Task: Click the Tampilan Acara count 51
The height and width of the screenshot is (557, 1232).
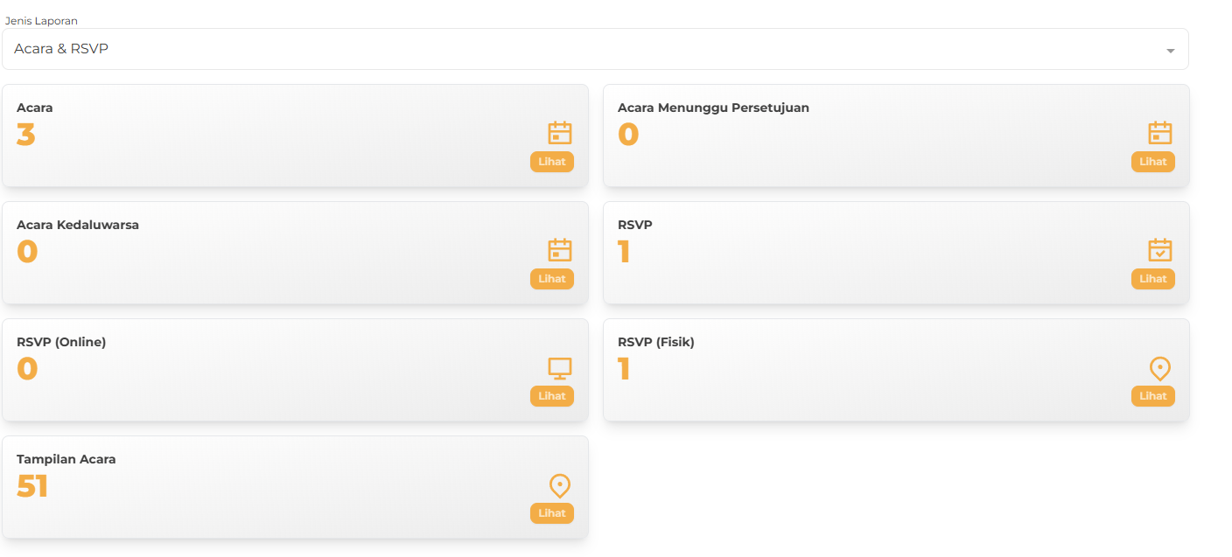Action: click(32, 486)
